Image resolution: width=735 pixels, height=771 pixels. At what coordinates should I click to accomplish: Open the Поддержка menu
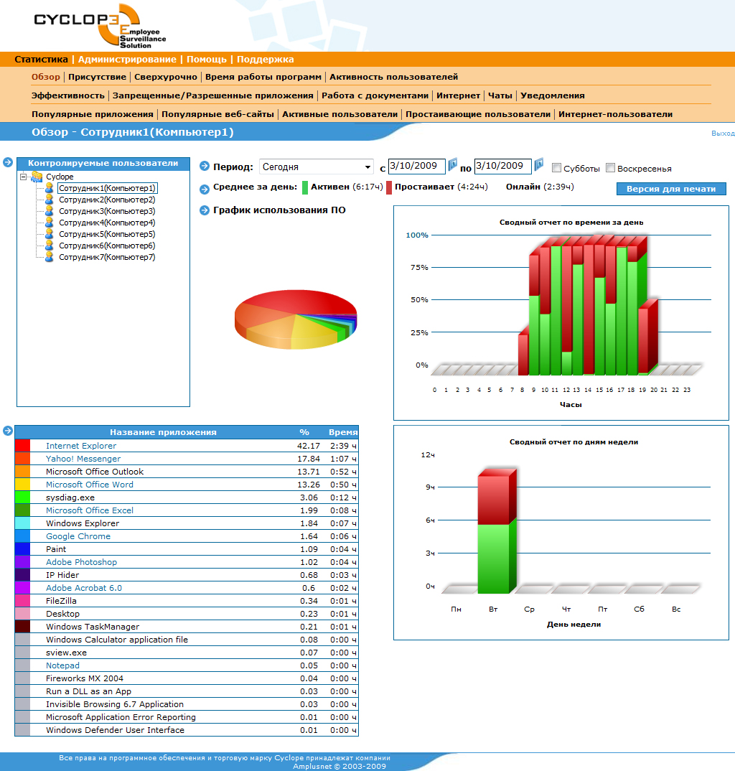[x=266, y=60]
